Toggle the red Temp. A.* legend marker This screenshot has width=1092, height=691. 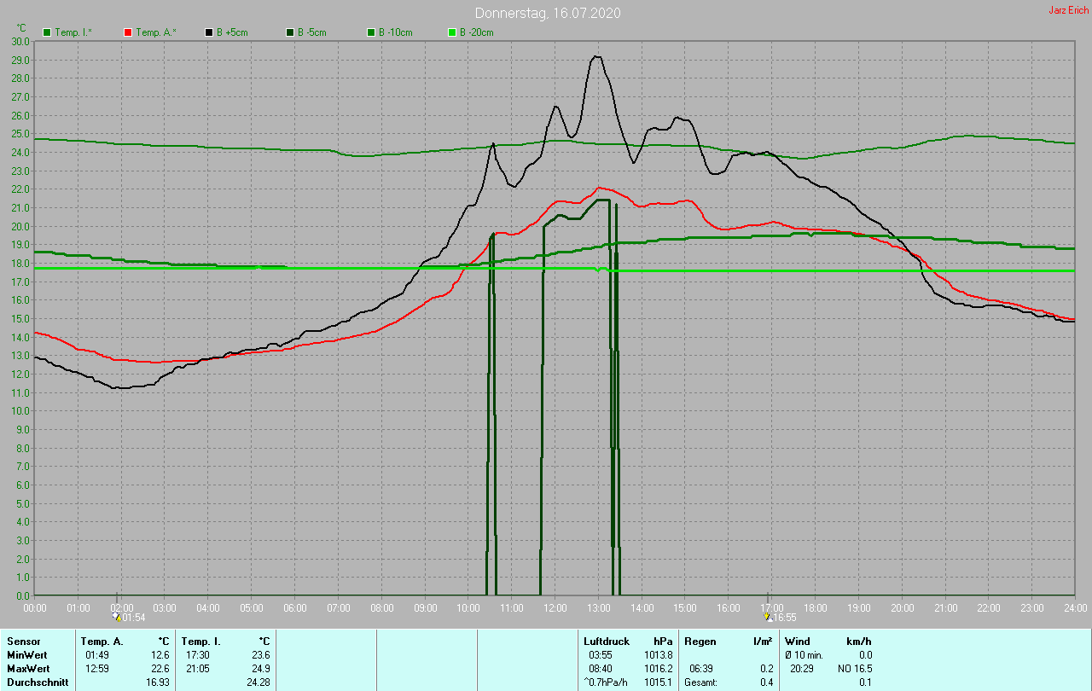click(x=128, y=32)
